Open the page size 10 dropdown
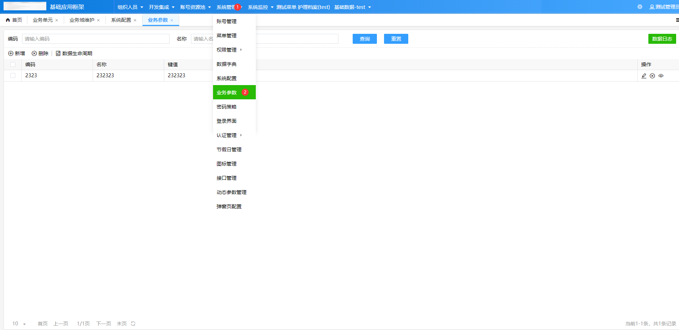679x330 pixels. pos(19,324)
